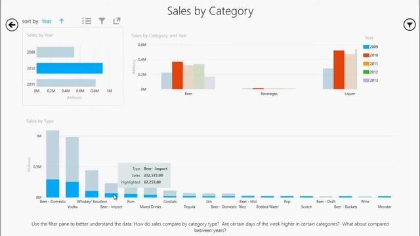Click the 'Rum' type axis label
The width and height of the screenshot is (420, 236).
coord(131,201)
